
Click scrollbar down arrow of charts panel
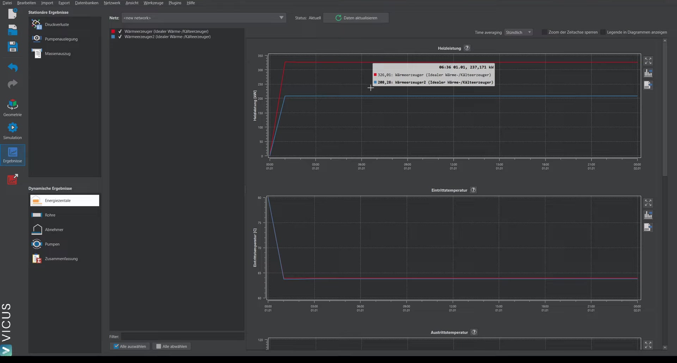[665, 347]
